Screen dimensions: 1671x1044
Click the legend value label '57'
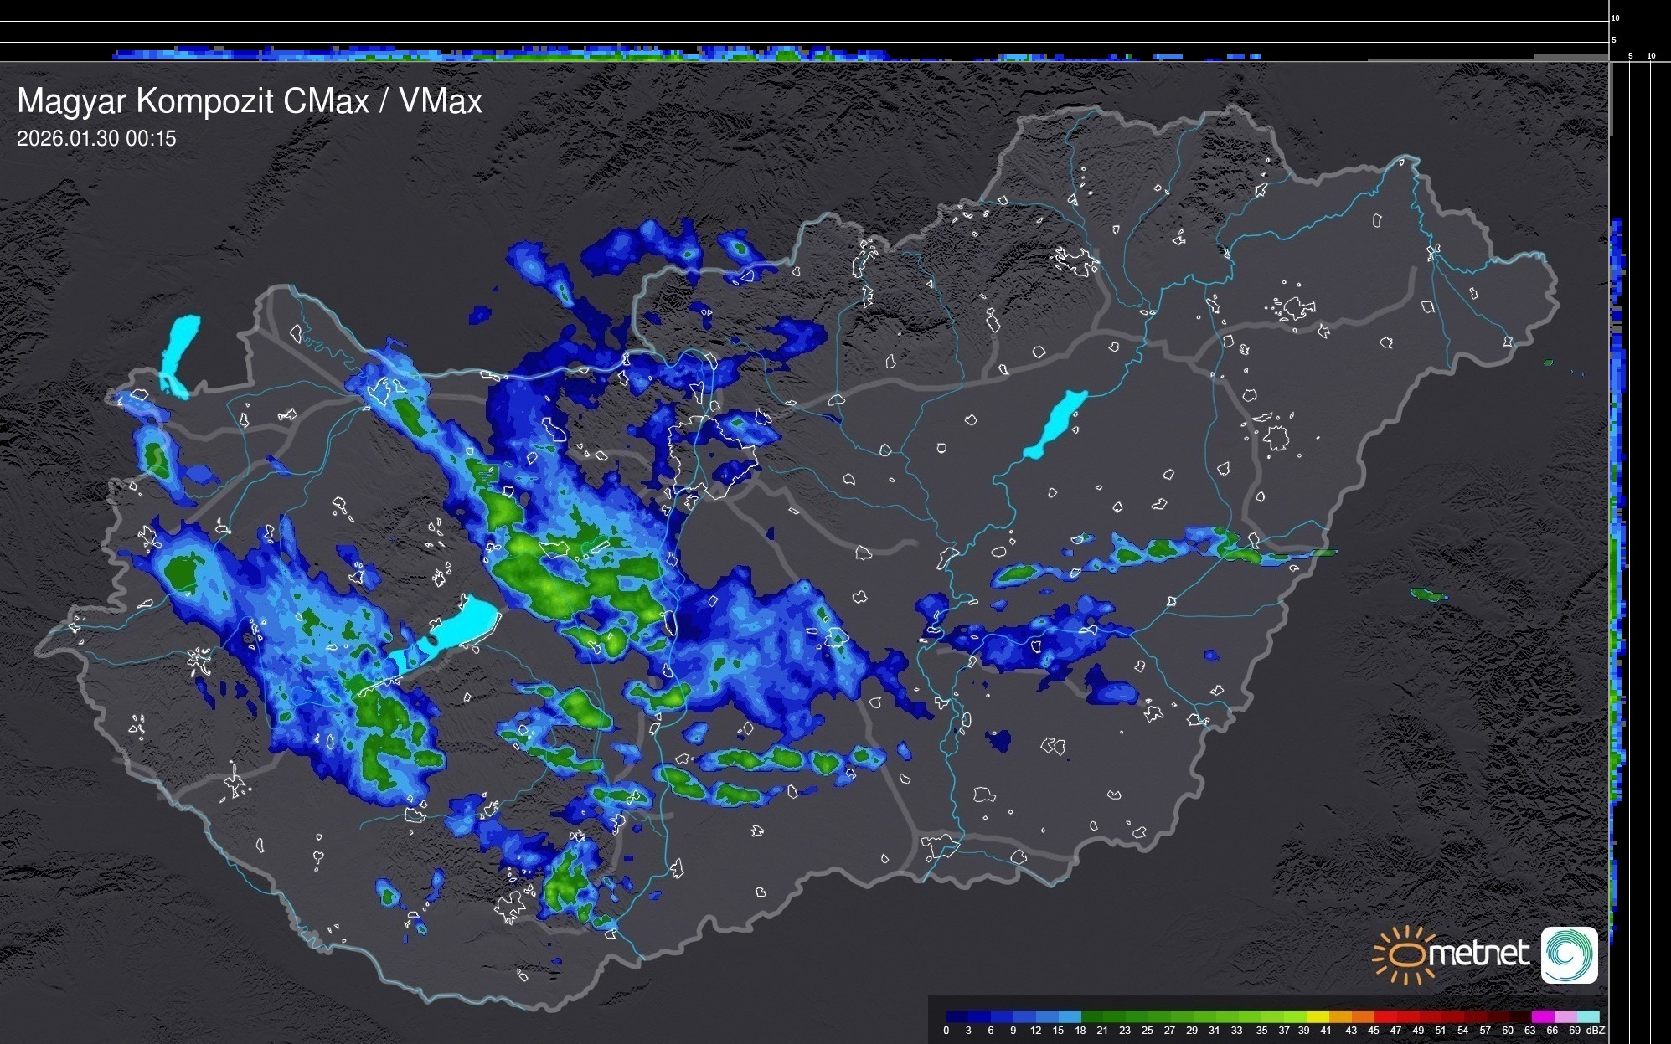[x=1484, y=1031]
